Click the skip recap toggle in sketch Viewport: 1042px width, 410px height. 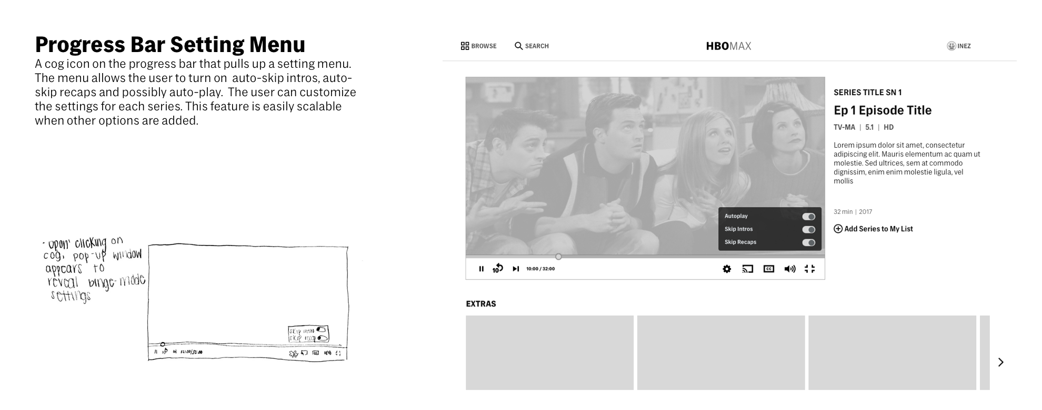[322, 338]
